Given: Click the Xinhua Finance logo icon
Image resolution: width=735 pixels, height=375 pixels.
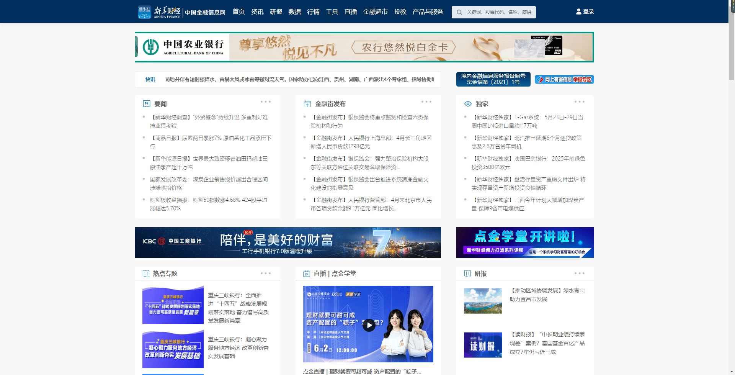Looking at the screenshot, I should point(145,12).
